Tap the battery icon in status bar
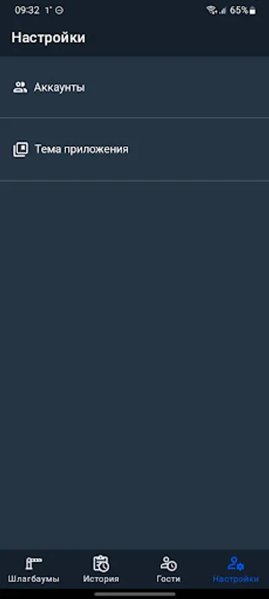 point(252,11)
